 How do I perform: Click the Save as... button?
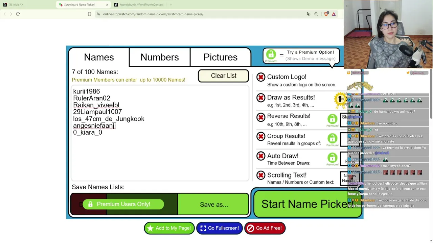pyautogui.click(x=214, y=205)
